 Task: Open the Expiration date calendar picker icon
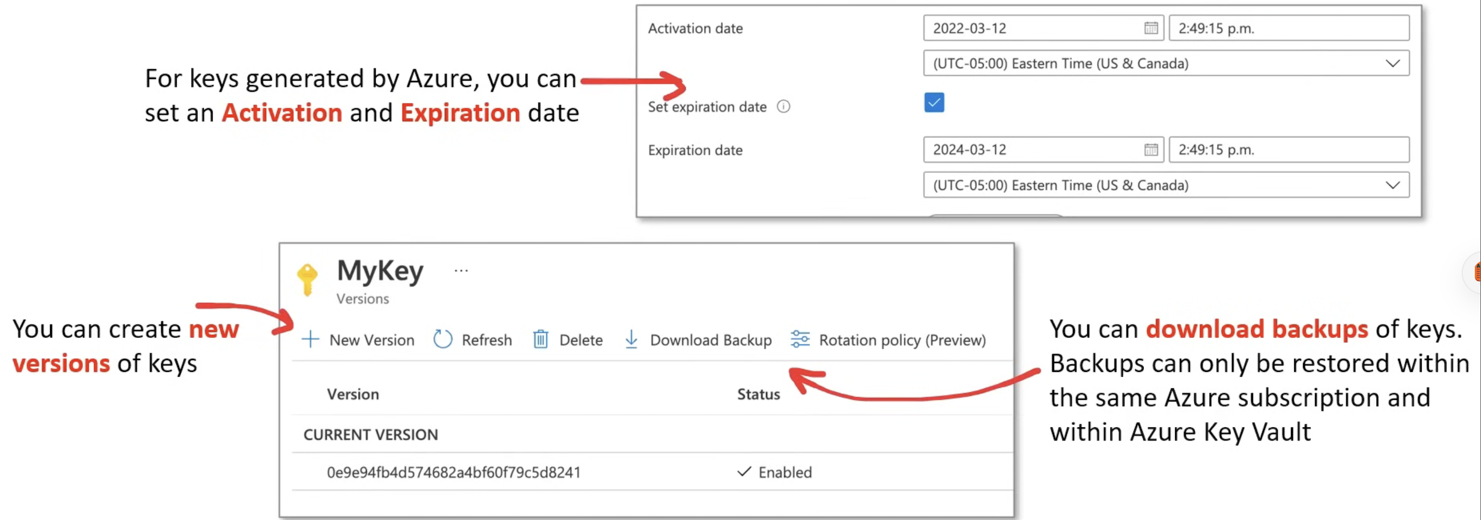click(x=1150, y=150)
